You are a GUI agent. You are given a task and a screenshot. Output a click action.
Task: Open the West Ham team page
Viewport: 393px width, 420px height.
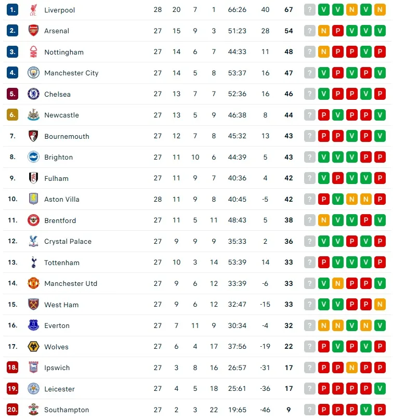pos(61,305)
